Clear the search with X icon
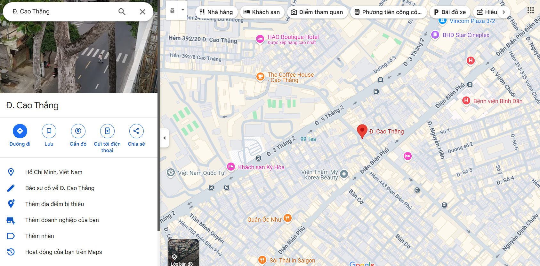The width and height of the screenshot is (540, 266). 142,12
